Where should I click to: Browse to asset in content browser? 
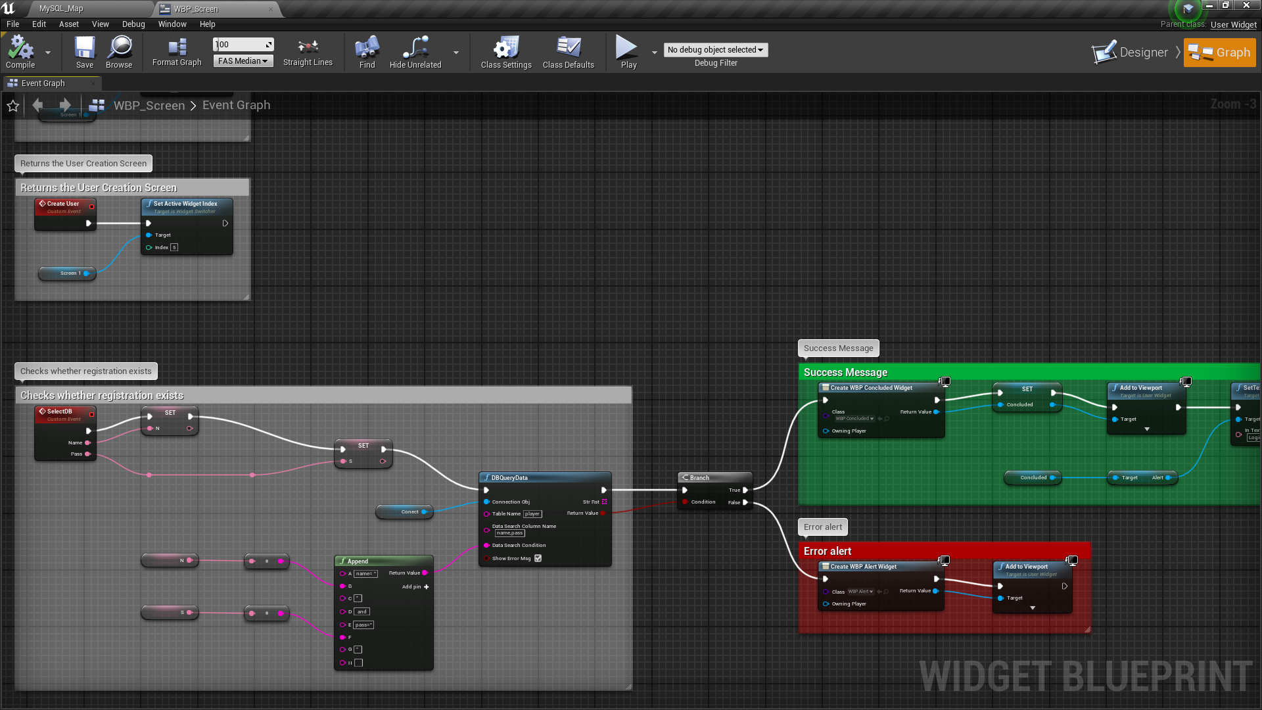coord(119,52)
